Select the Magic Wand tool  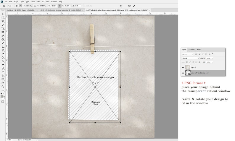tap(3, 25)
